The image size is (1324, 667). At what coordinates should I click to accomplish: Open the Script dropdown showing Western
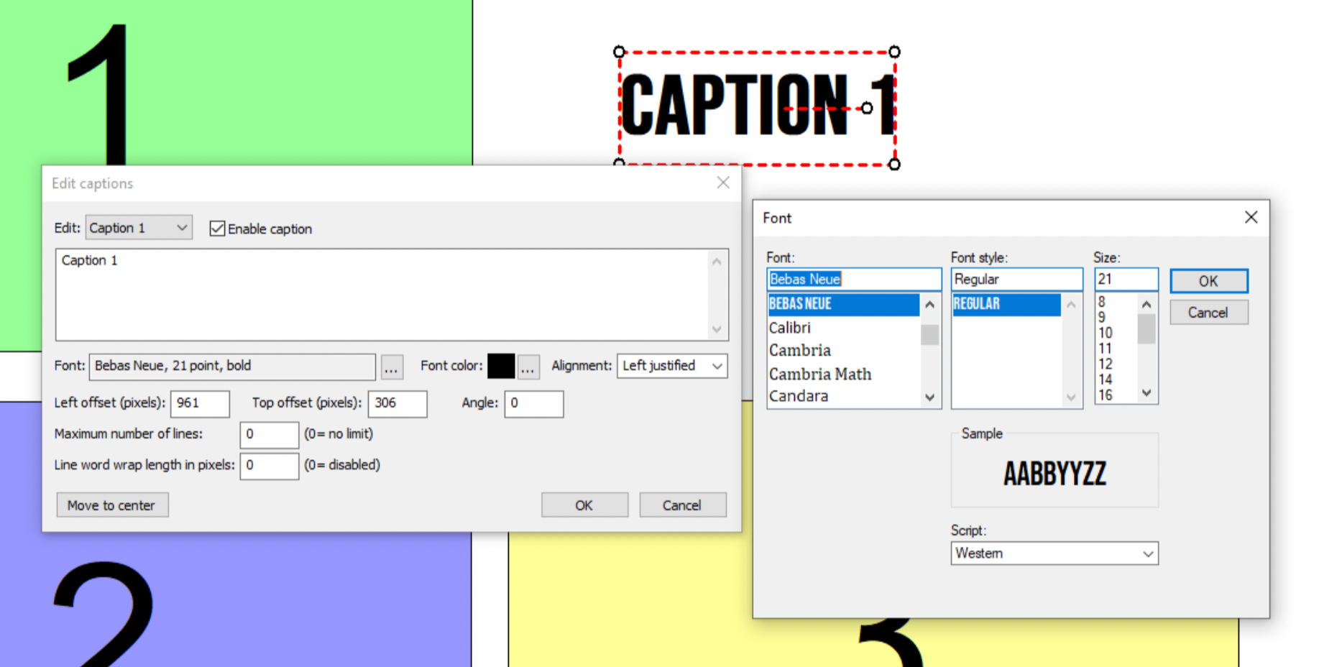1054,553
